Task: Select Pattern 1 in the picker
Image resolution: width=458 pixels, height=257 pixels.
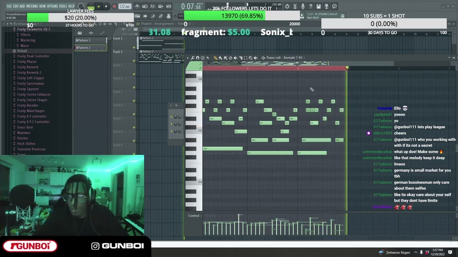Action: (x=91, y=40)
